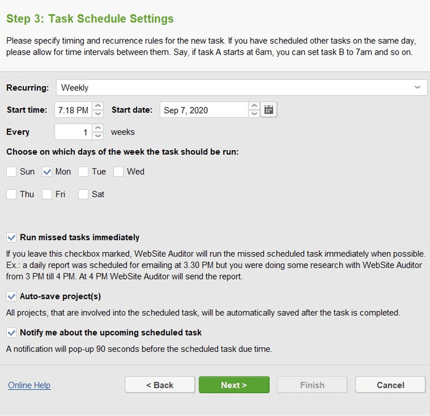
Task: Decrease the every-weeks interval value
Action: pos(98,136)
